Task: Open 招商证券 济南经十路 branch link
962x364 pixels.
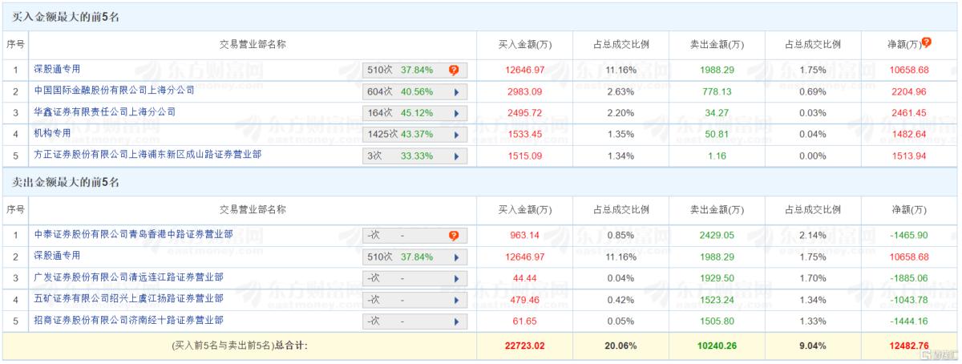Action: [128, 320]
